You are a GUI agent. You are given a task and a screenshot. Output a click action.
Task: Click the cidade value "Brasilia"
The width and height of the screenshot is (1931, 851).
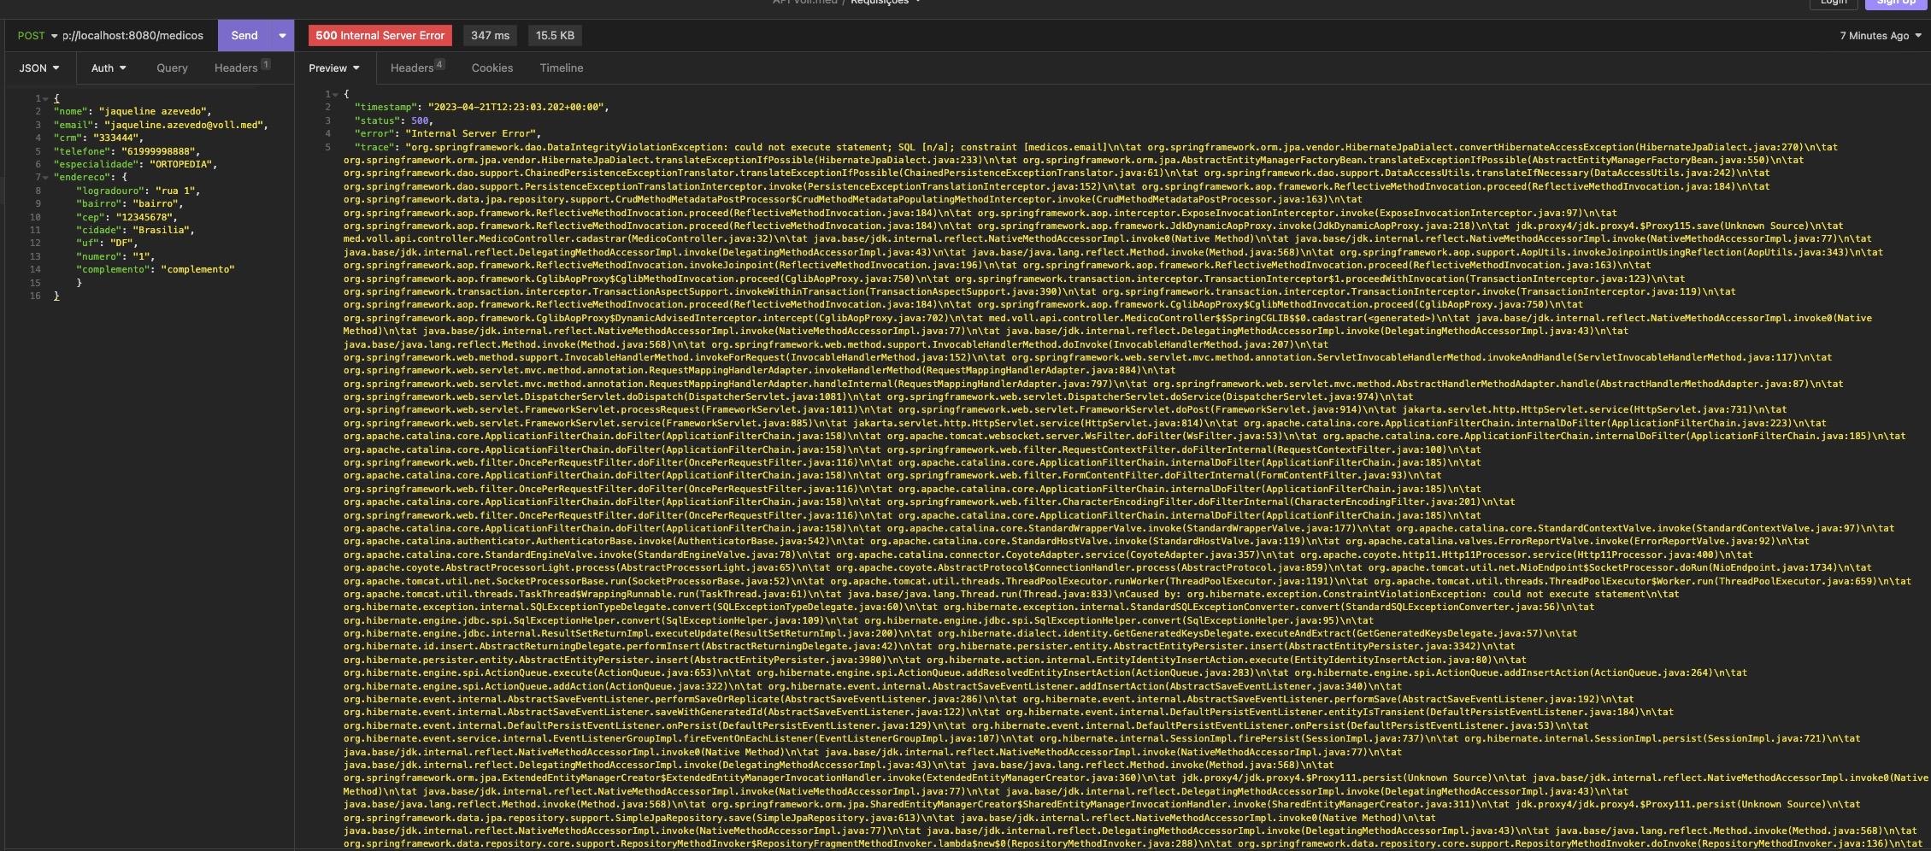[162, 230]
